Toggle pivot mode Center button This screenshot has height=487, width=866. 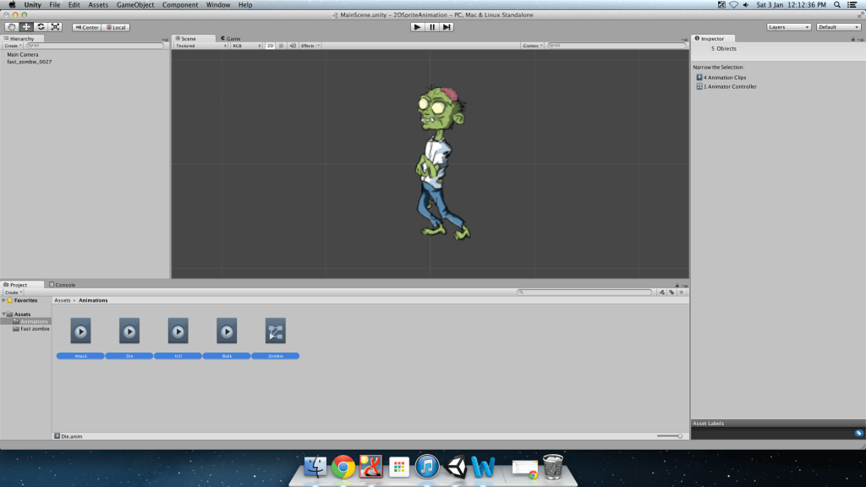pyautogui.click(x=87, y=27)
